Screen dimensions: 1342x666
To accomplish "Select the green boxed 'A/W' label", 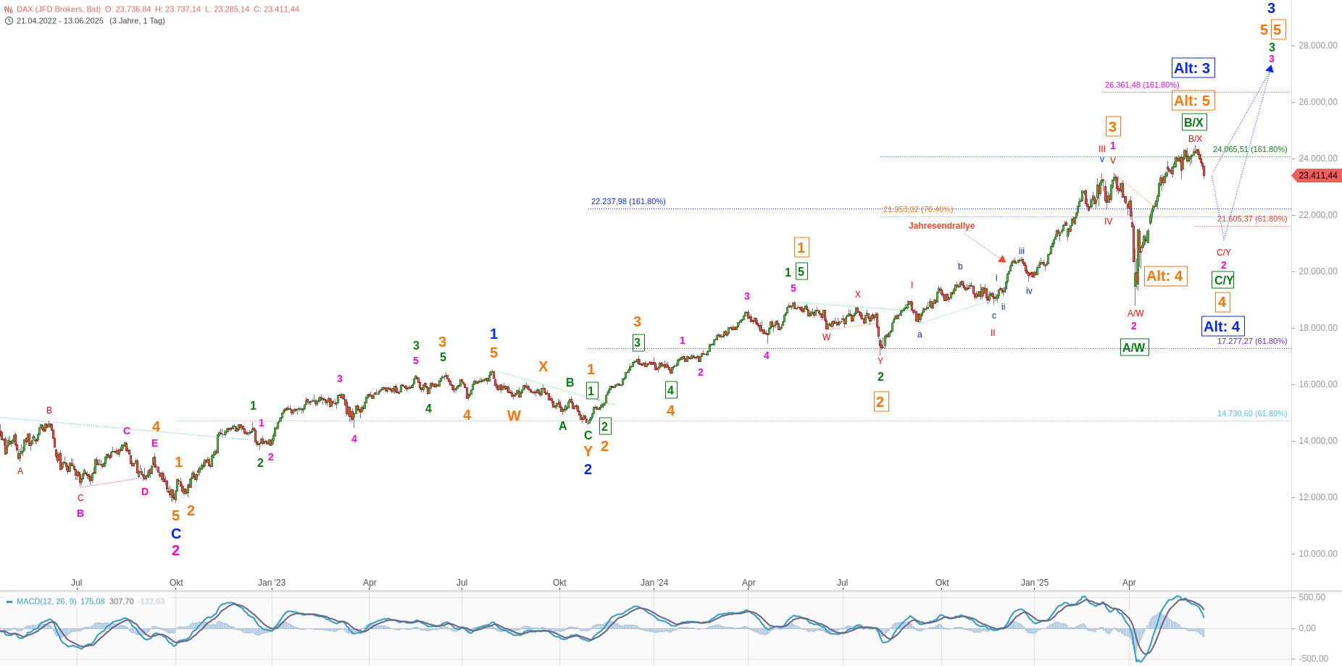I will [x=1134, y=347].
